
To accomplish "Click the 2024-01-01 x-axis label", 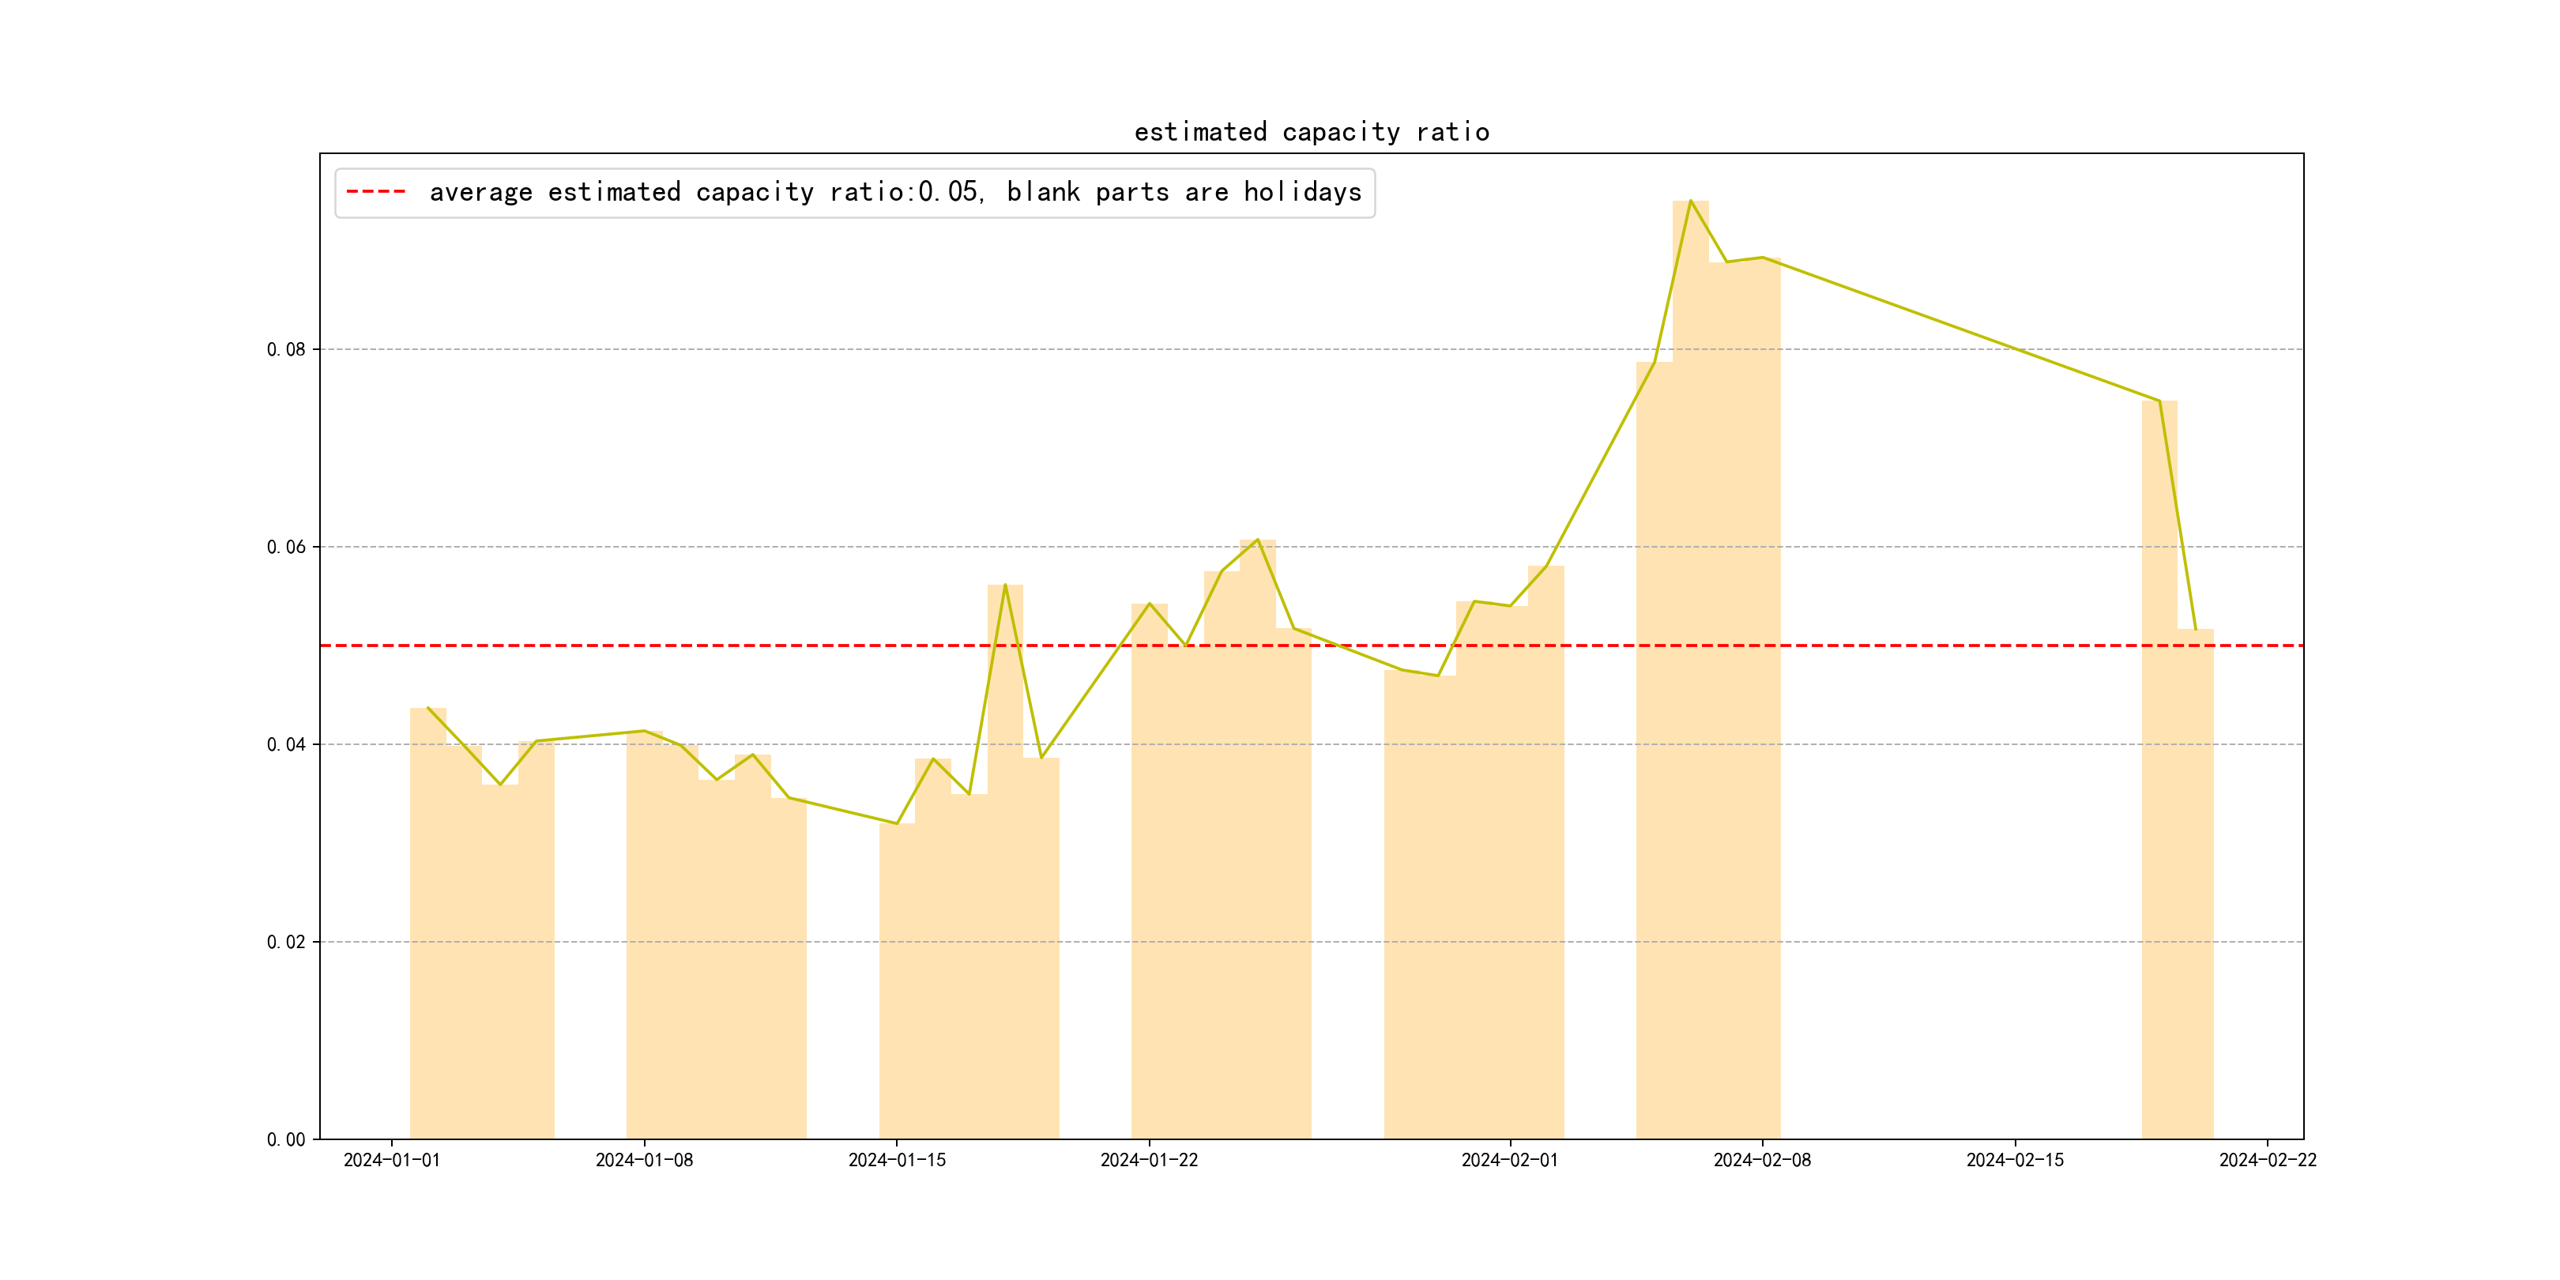I will click(392, 1160).
